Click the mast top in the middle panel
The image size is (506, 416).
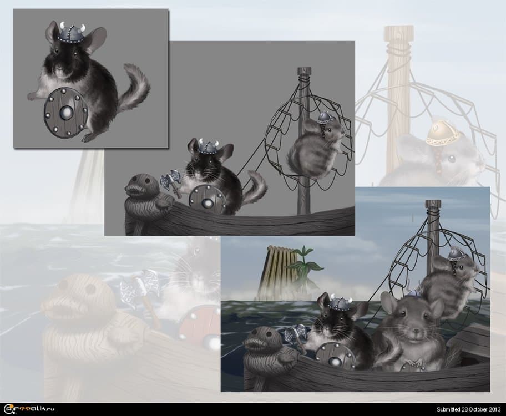click(303, 73)
